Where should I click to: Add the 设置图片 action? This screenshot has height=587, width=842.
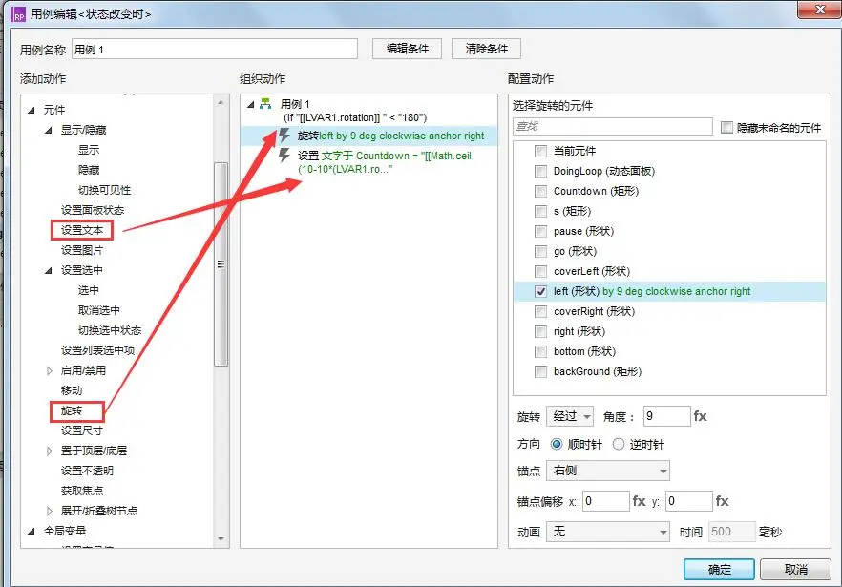pos(82,250)
